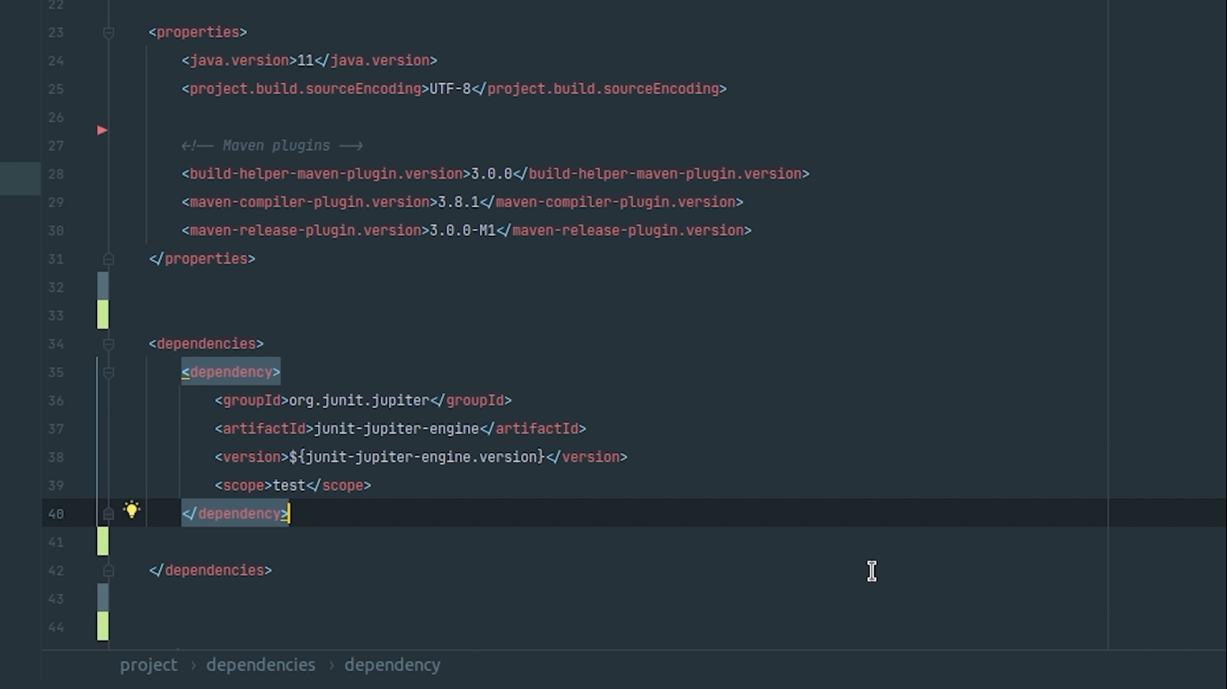
Task: Click the yellow lightbulb quick-fix icon
Action: coord(131,510)
